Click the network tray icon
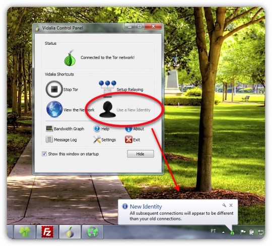The height and width of the screenshot is (246, 272). click(260, 232)
